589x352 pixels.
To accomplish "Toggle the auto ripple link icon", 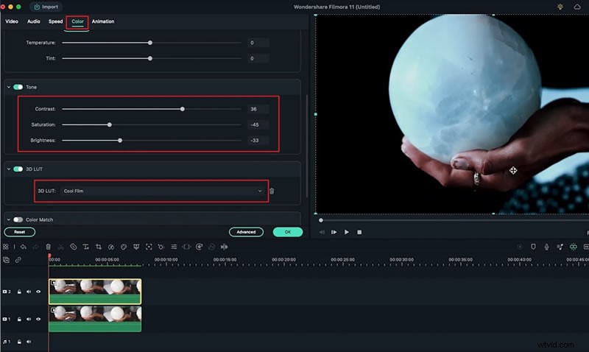I will click(x=18, y=260).
